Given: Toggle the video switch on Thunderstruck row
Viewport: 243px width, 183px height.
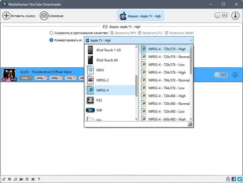Looking at the screenshot, I should tap(221, 75).
